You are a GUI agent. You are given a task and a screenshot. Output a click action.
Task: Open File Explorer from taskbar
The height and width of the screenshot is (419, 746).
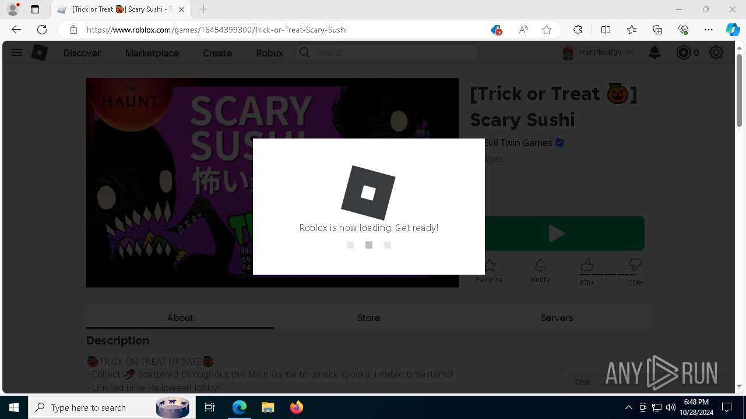tap(268, 407)
